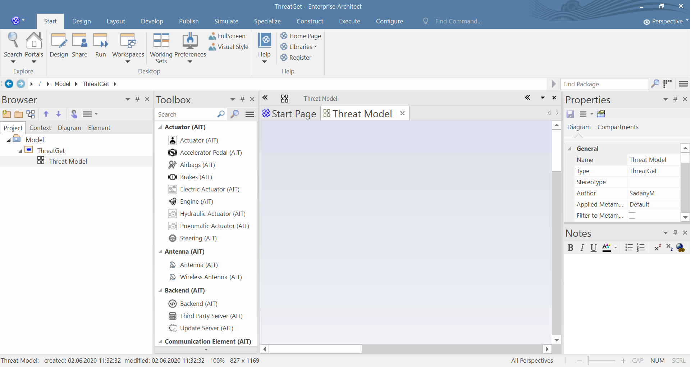Image resolution: width=691 pixels, height=367 pixels.
Task: Open the Portals home icon
Action: 34,40
